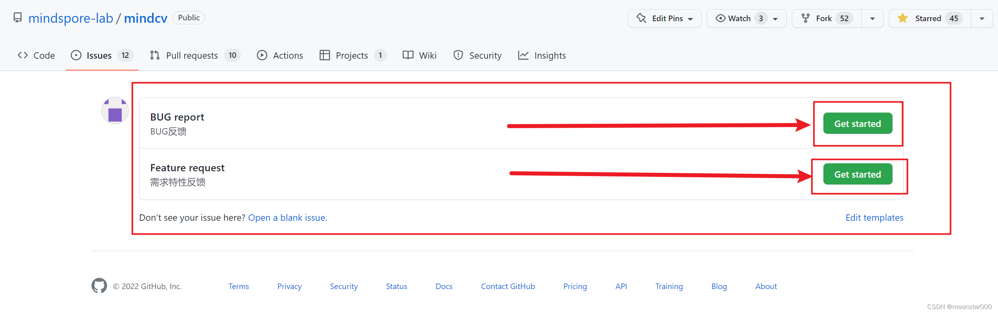Click the Issues circle-dot icon
The height and width of the screenshot is (313, 998).
(x=76, y=55)
